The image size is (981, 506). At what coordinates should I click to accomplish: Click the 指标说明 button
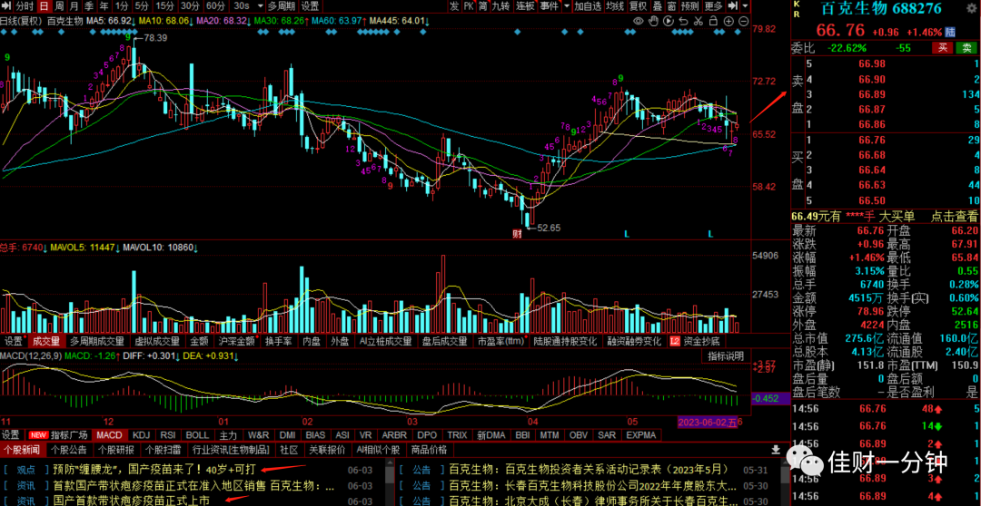(x=726, y=356)
